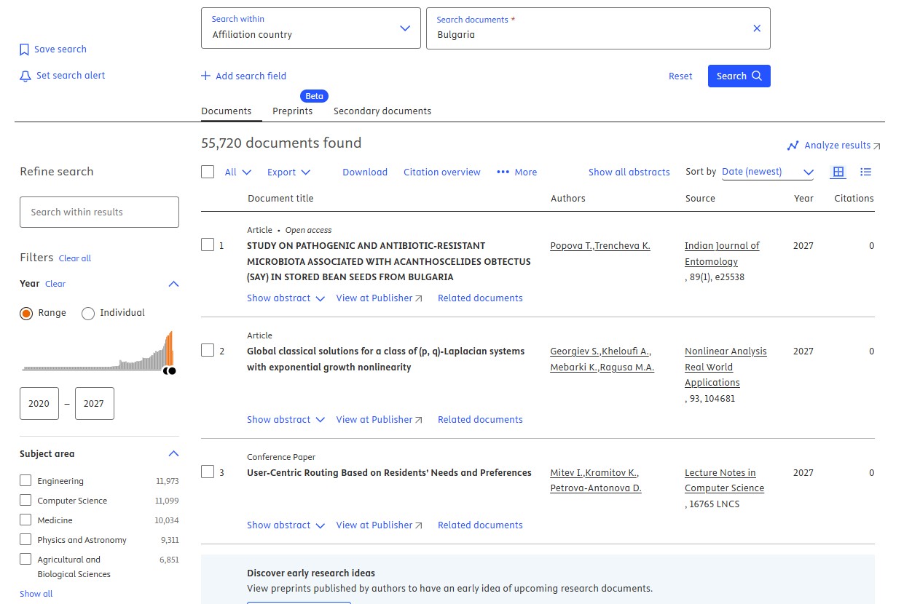Check the Medicine subject area filter
The width and height of the screenshot is (912, 604).
tap(25, 520)
